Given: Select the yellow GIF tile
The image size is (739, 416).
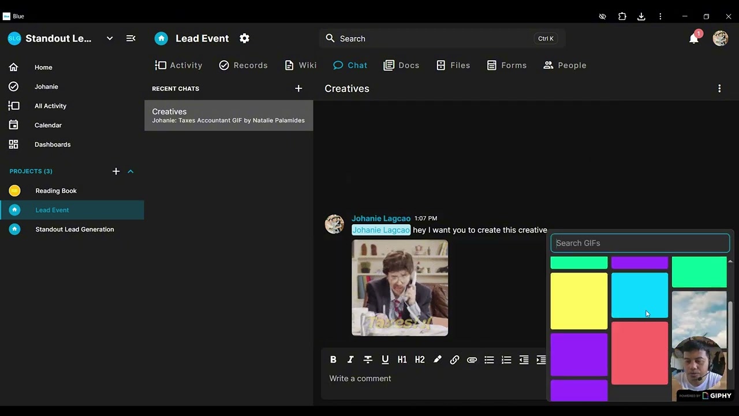Looking at the screenshot, I should (x=579, y=301).
